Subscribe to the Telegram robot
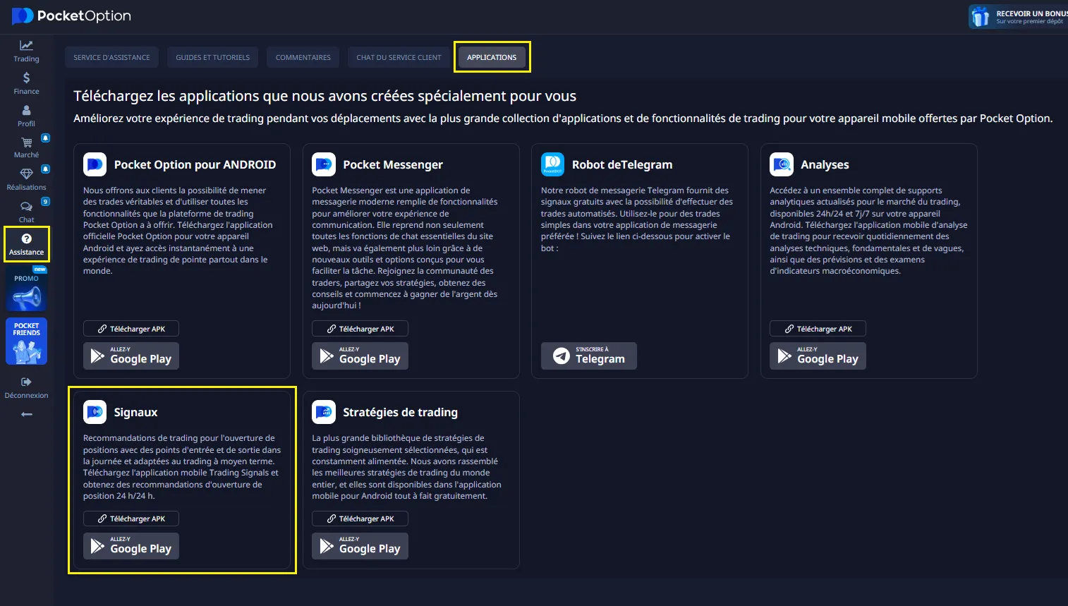1068x606 pixels. [x=589, y=356]
